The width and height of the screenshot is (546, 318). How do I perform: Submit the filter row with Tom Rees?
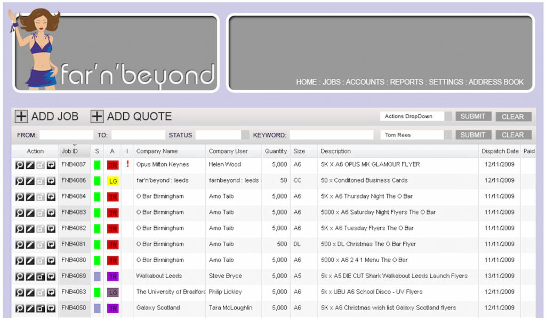473,135
